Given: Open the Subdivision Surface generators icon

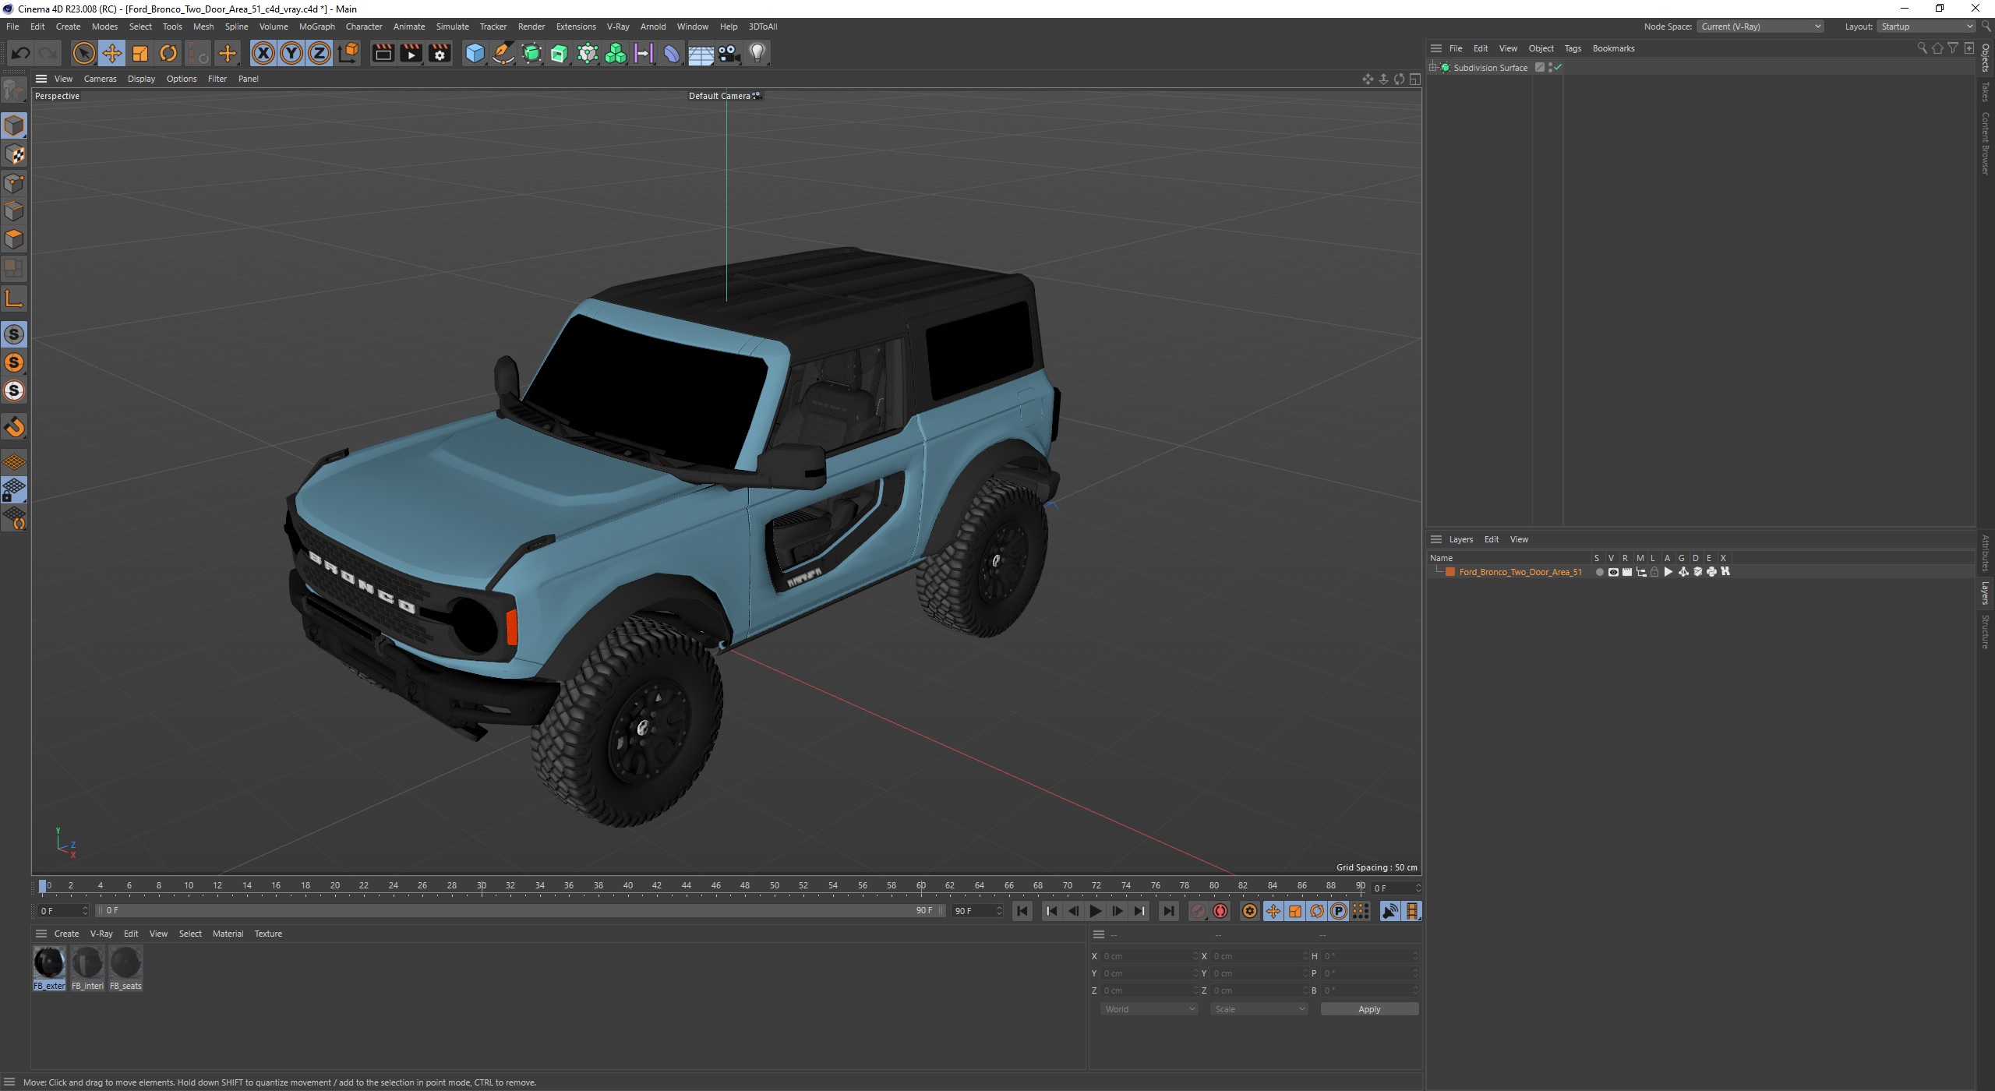Looking at the screenshot, I should 531,53.
